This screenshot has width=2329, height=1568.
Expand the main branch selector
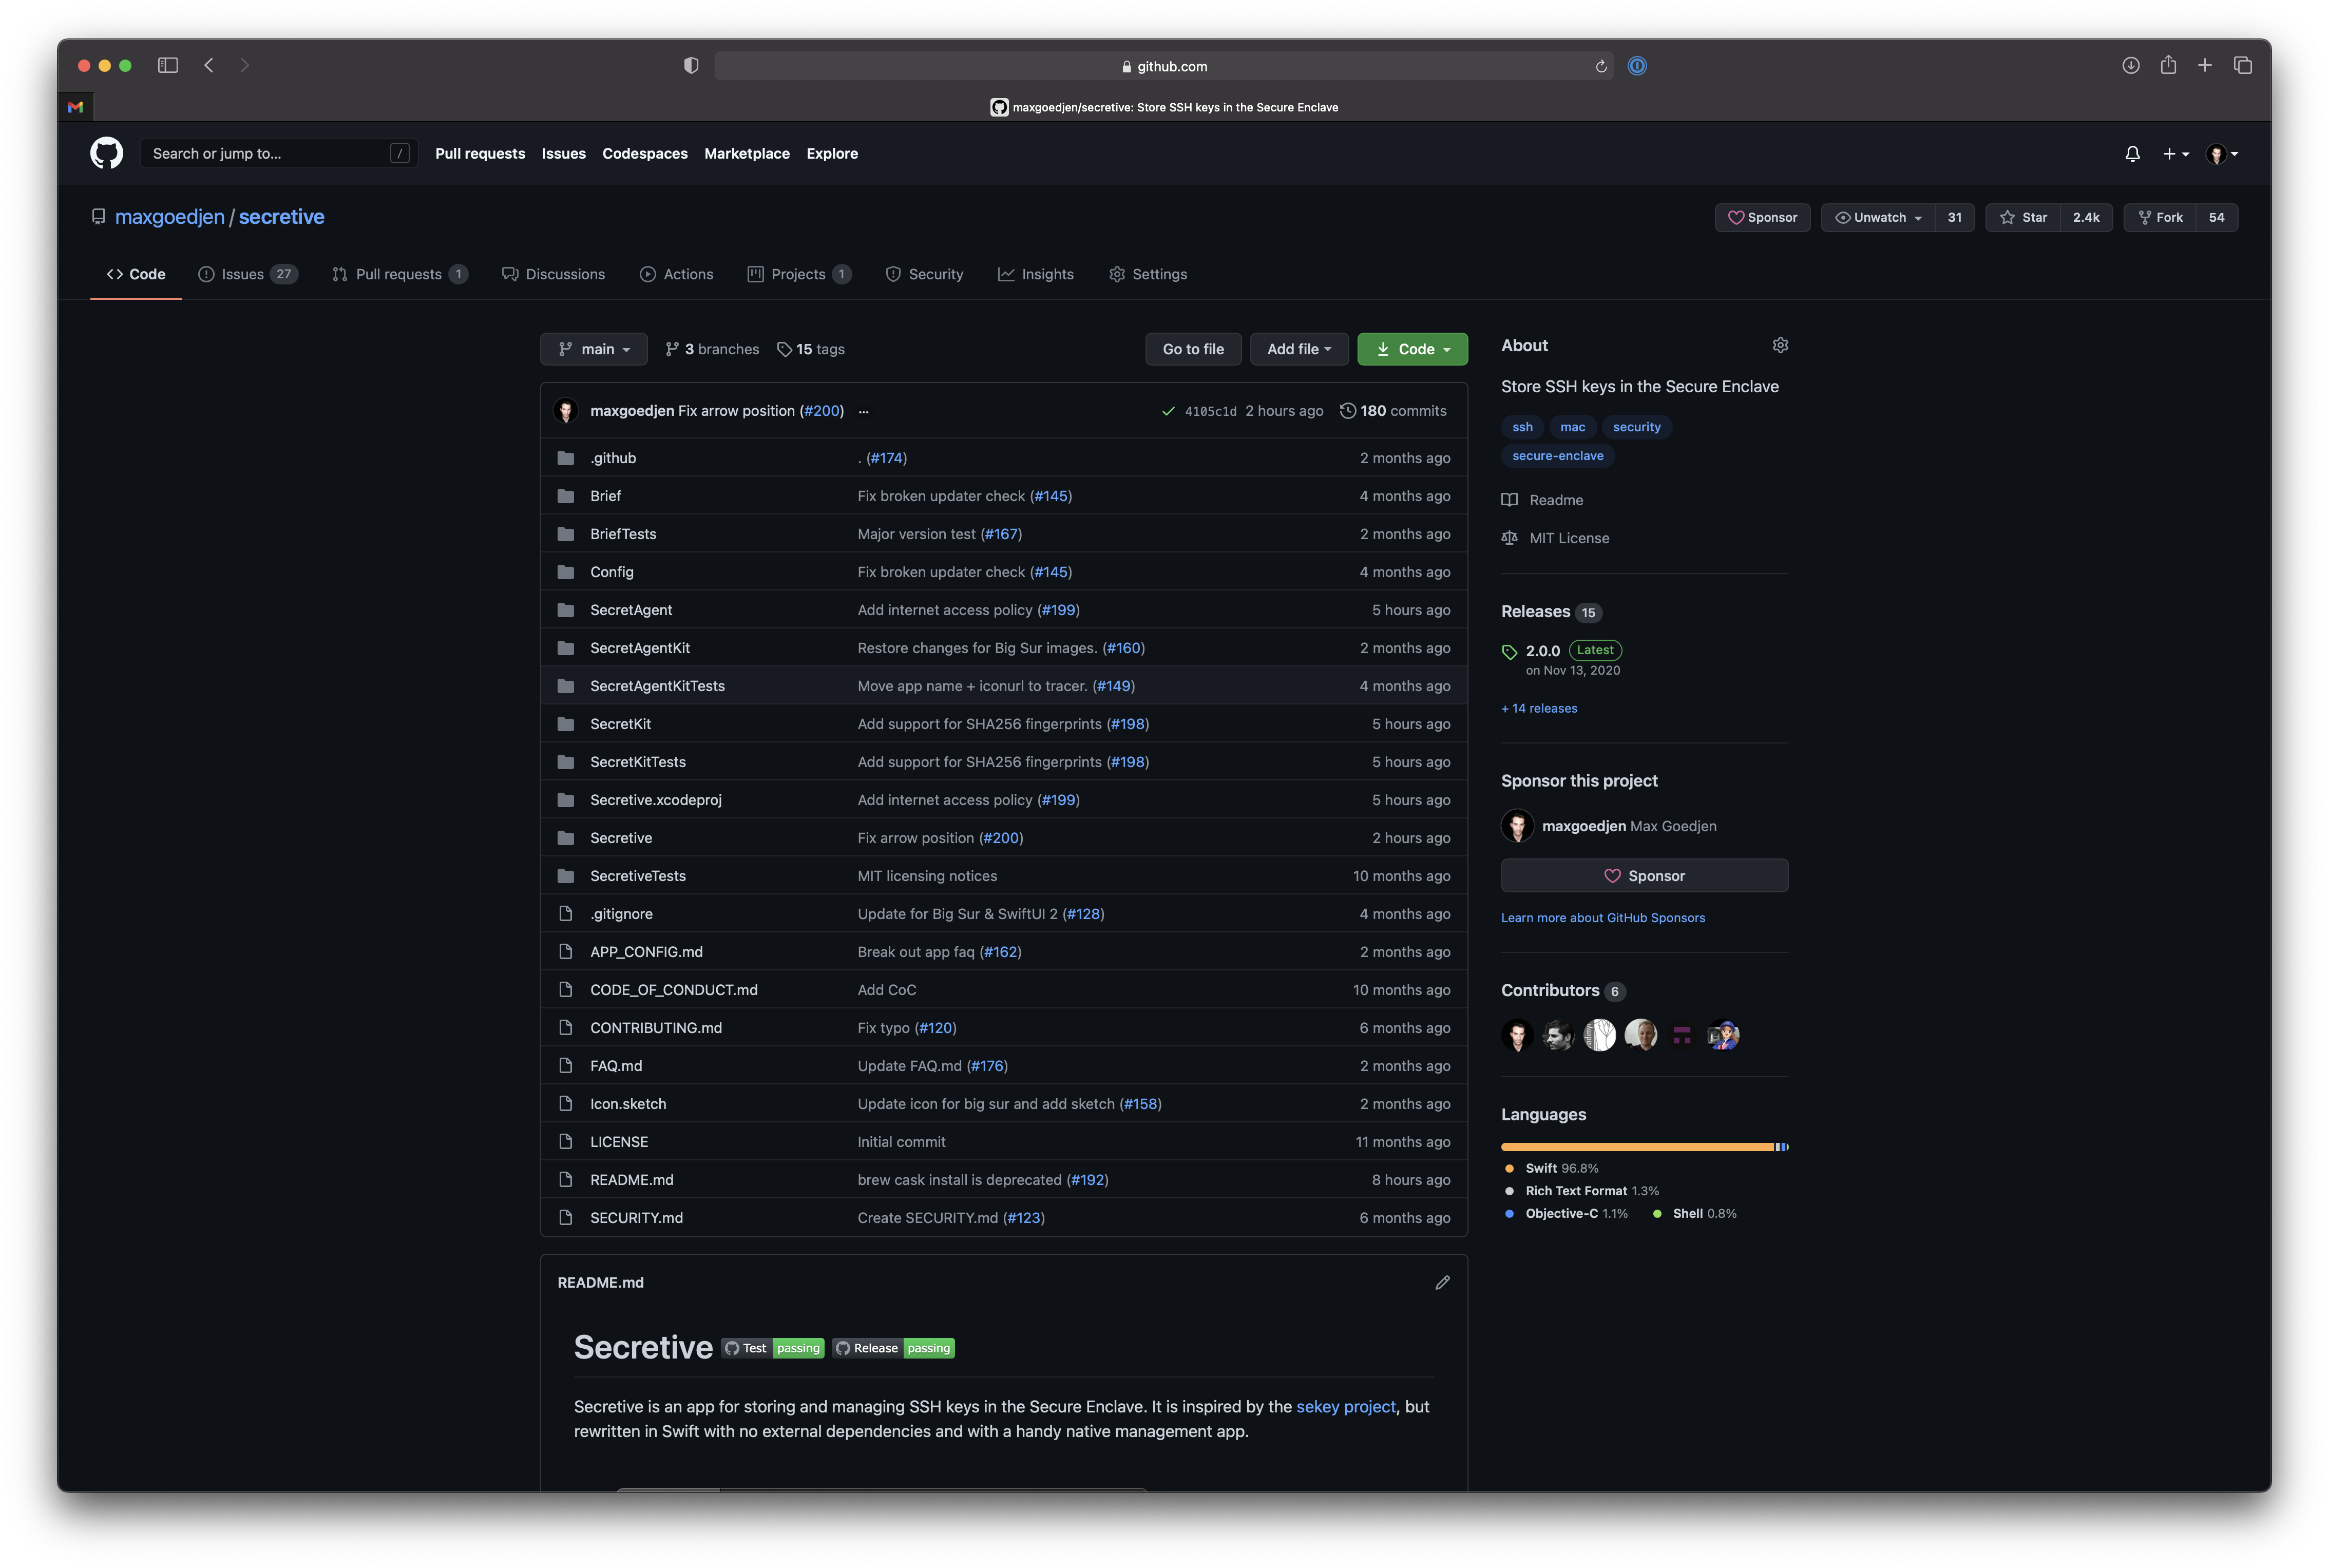pos(593,349)
